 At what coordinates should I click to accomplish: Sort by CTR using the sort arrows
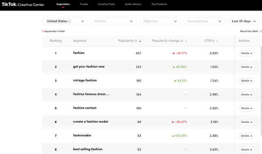(217, 41)
